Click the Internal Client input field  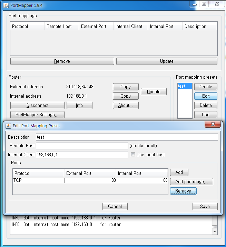click(x=82, y=155)
